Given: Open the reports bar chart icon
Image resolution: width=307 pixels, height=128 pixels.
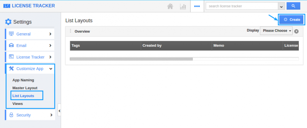Looking at the screenshot, I should (x=183, y=6).
